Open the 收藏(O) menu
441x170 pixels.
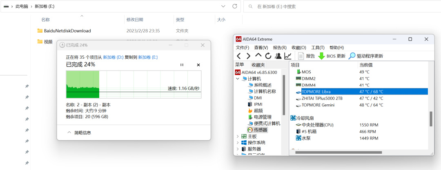coord(298,47)
